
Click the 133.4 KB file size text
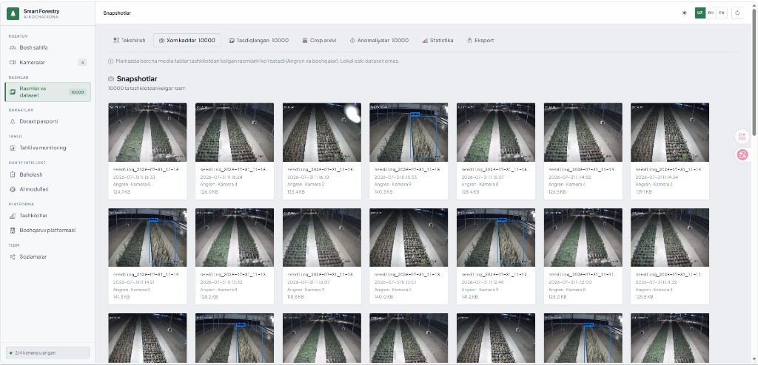pos(296,192)
